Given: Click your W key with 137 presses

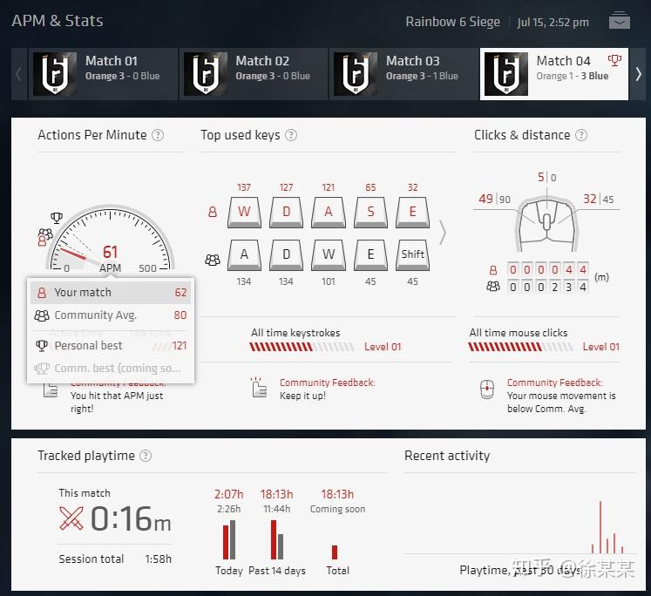Looking at the screenshot, I should click(244, 212).
